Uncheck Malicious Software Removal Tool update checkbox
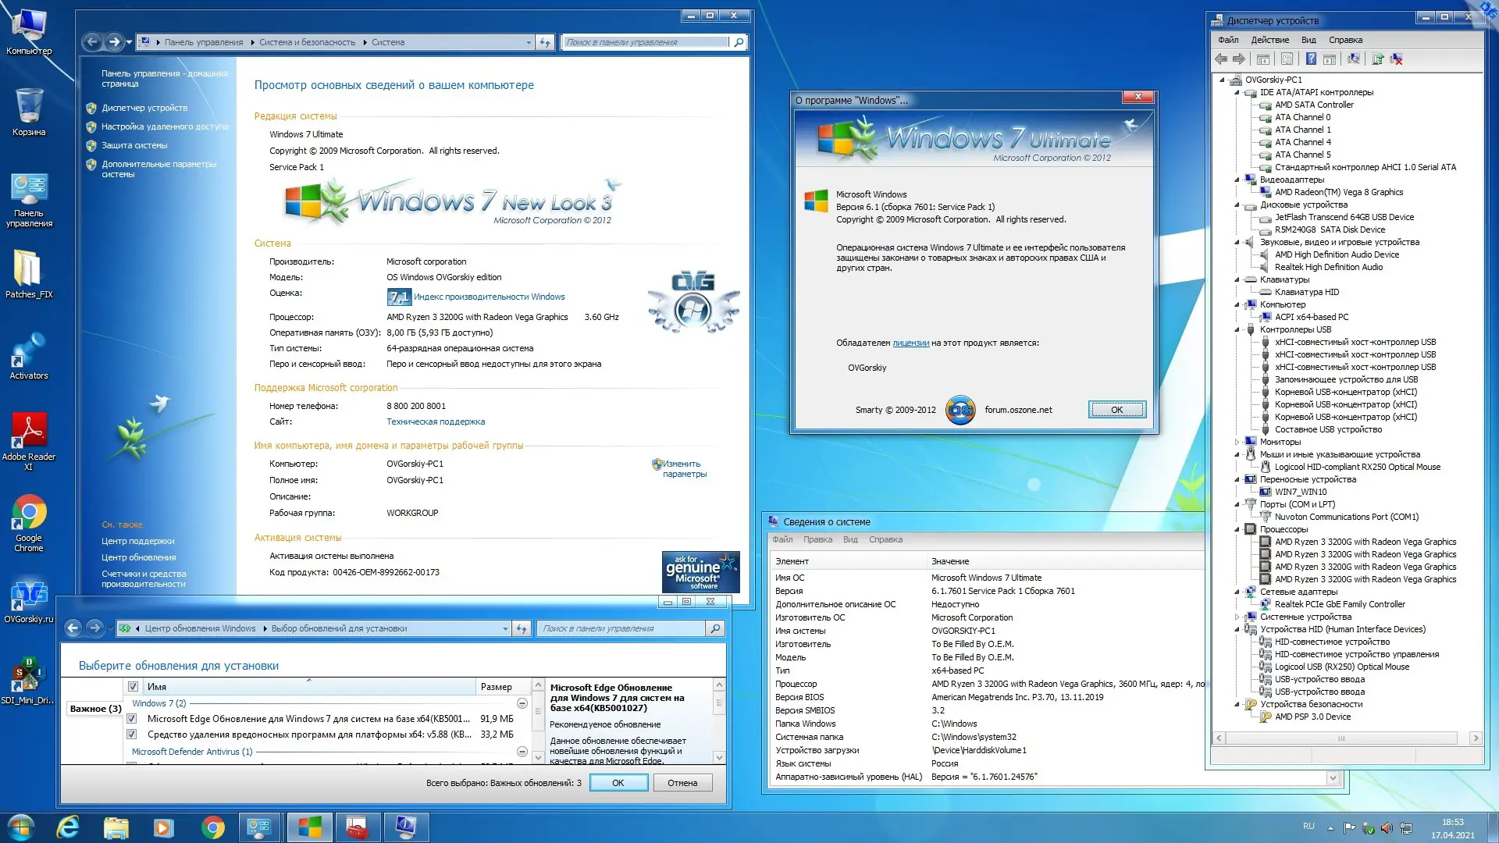Image resolution: width=1499 pixels, height=843 pixels. (x=132, y=735)
